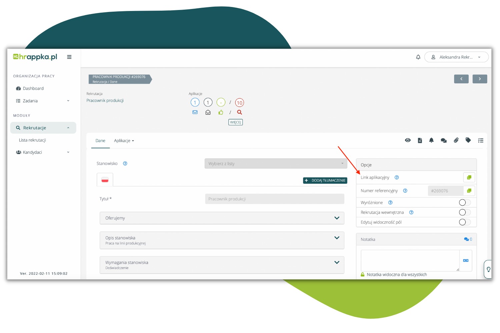500x333 pixels.
Task: Click the document file icon in toolbar
Action: 420,141
